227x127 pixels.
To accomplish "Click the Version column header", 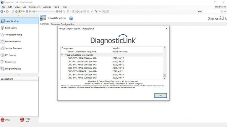I will click(137, 48).
